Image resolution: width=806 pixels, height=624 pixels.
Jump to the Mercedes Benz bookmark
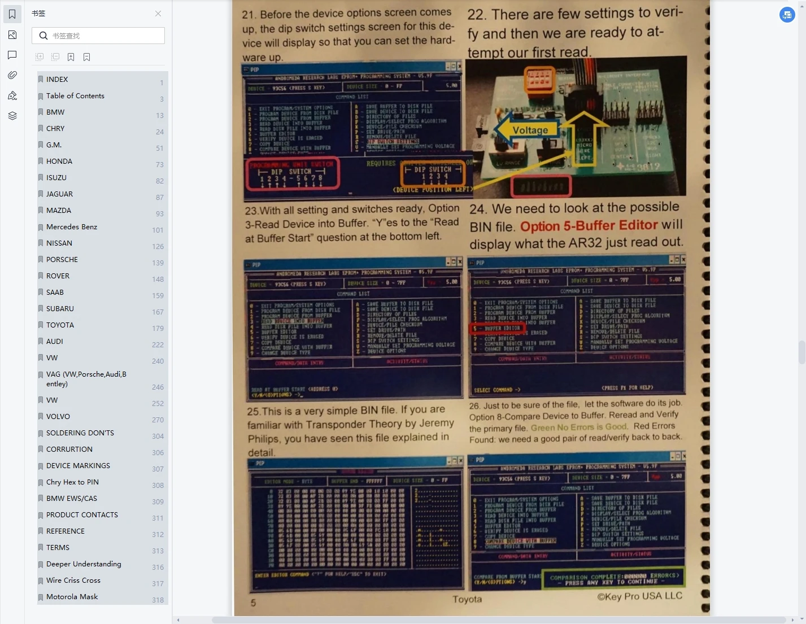click(103, 227)
